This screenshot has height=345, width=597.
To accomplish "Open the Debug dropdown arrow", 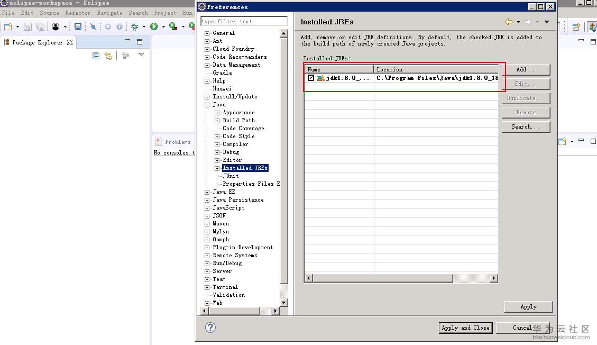I will coord(144,26).
